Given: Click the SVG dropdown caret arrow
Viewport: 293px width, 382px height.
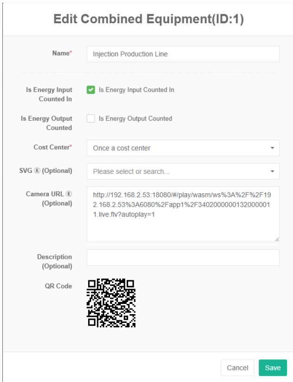Looking at the screenshot, I should [x=272, y=171].
